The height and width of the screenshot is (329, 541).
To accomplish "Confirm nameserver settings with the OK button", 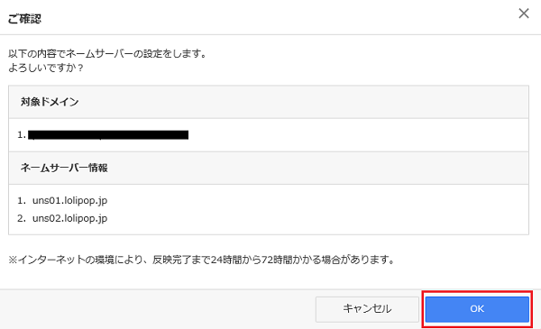I will (477, 309).
